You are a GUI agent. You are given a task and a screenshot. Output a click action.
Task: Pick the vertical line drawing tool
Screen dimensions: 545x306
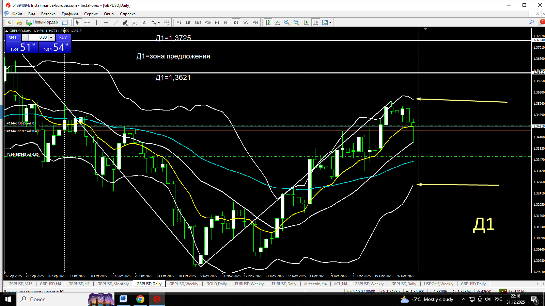96,22
